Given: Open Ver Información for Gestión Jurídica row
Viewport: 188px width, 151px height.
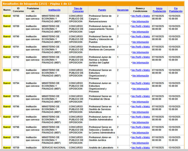Looking at the screenshot, I should click(x=140, y=143).
